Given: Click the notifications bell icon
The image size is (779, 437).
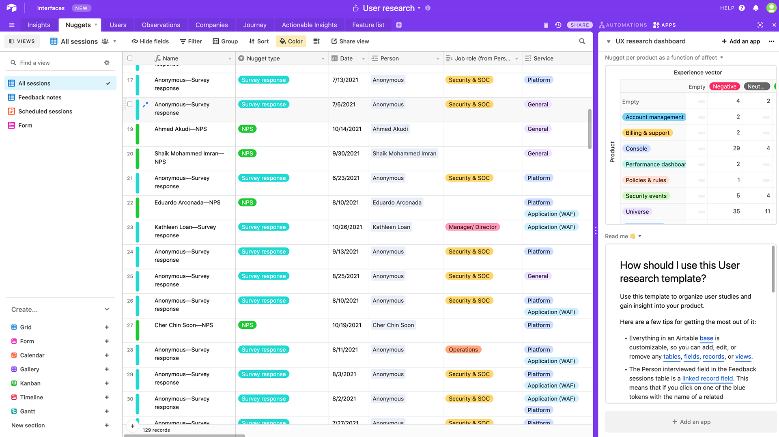Looking at the screenshot, I should (x=755, y=8).
